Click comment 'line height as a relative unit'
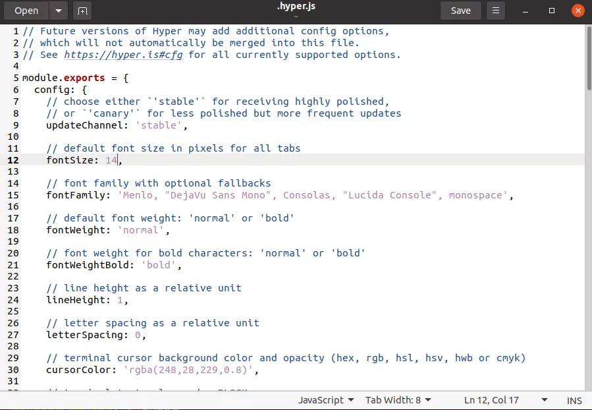The image size is (592, 410). pyautogui.click(x=144, y=288)
